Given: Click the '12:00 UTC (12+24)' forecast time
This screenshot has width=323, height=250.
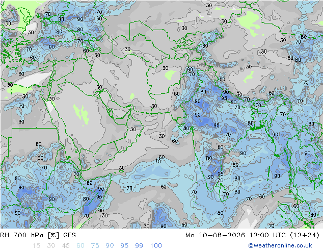Looking at the screenshot, I should [x=284, y=235].
